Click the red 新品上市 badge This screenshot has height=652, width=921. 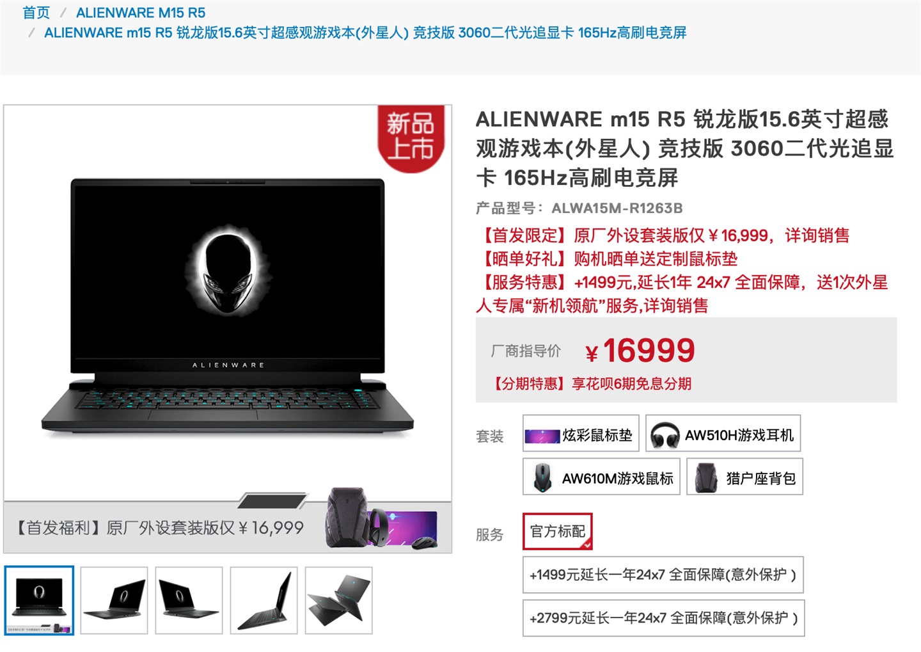pos(411,138)
